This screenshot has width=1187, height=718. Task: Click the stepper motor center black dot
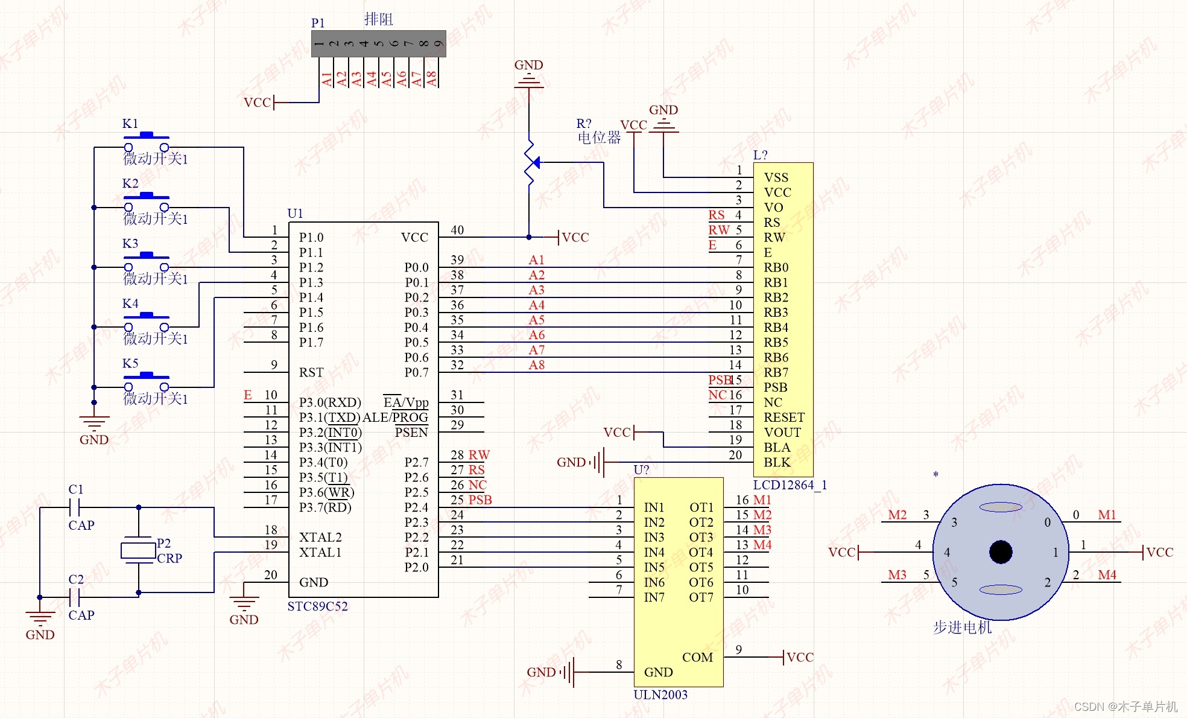[1001, 552]
